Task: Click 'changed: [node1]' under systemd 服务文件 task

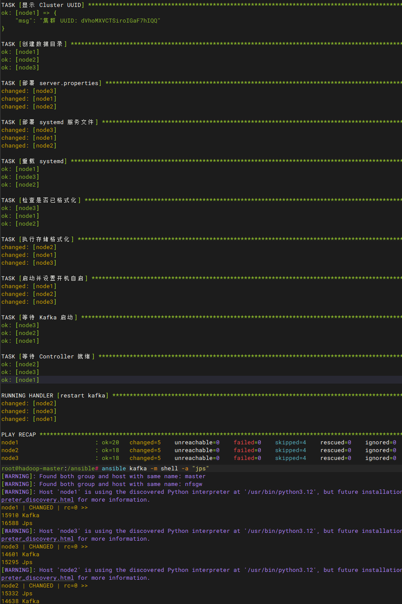Action: pos(29,138)
